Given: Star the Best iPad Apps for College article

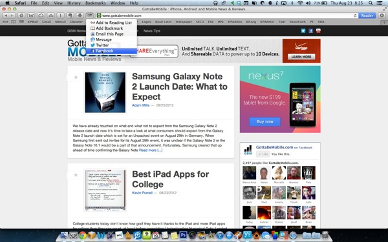Looking at the screenshot, I should click(76, 175).
